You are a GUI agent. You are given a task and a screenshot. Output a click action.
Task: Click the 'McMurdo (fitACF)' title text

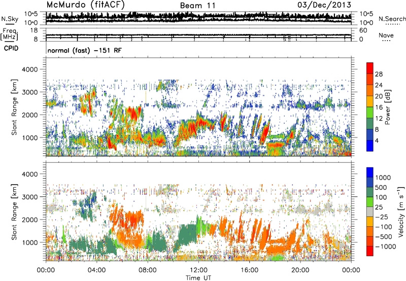[x=85, y=5]
